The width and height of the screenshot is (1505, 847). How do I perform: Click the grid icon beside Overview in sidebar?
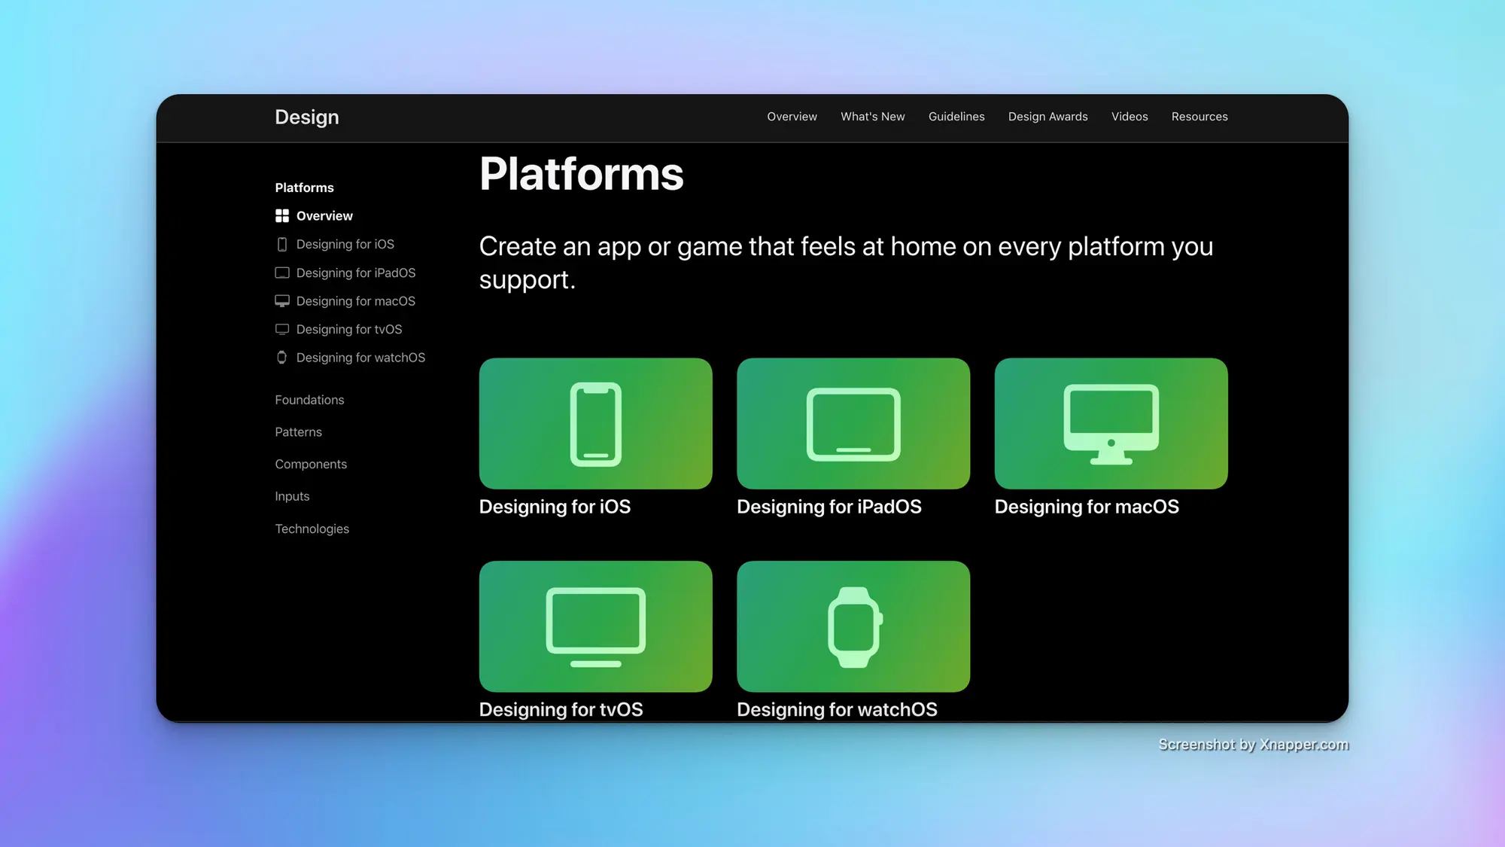coord(282,216)
